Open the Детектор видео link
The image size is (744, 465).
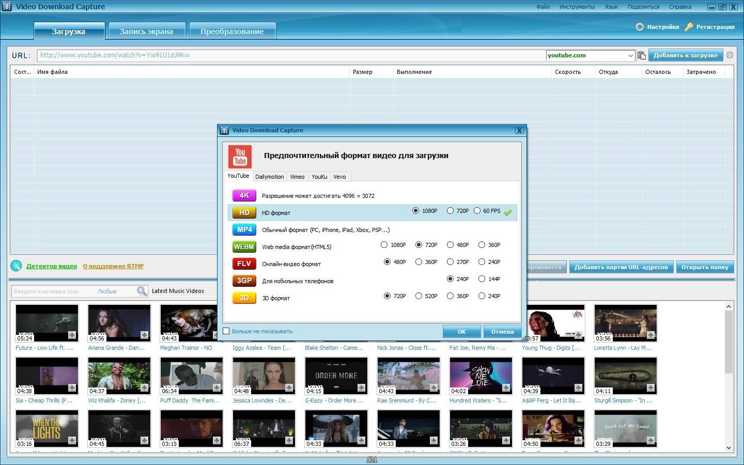(52, 266)
